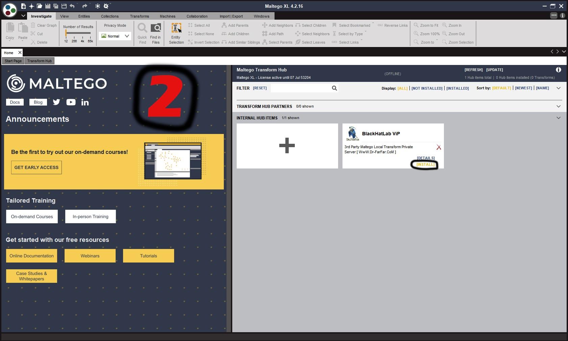
Task: Click the Transform Hub info icon
Action: pyautogui.click(x=559, y=70)
